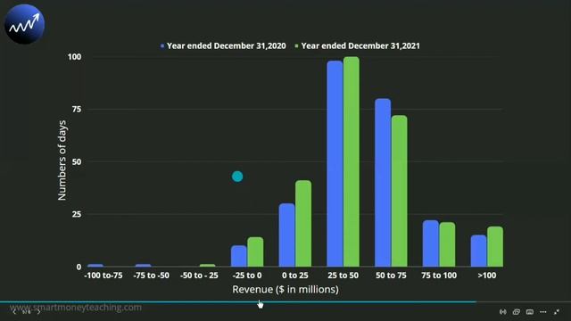Click the '25 to 50' axis label

(343, 276)
